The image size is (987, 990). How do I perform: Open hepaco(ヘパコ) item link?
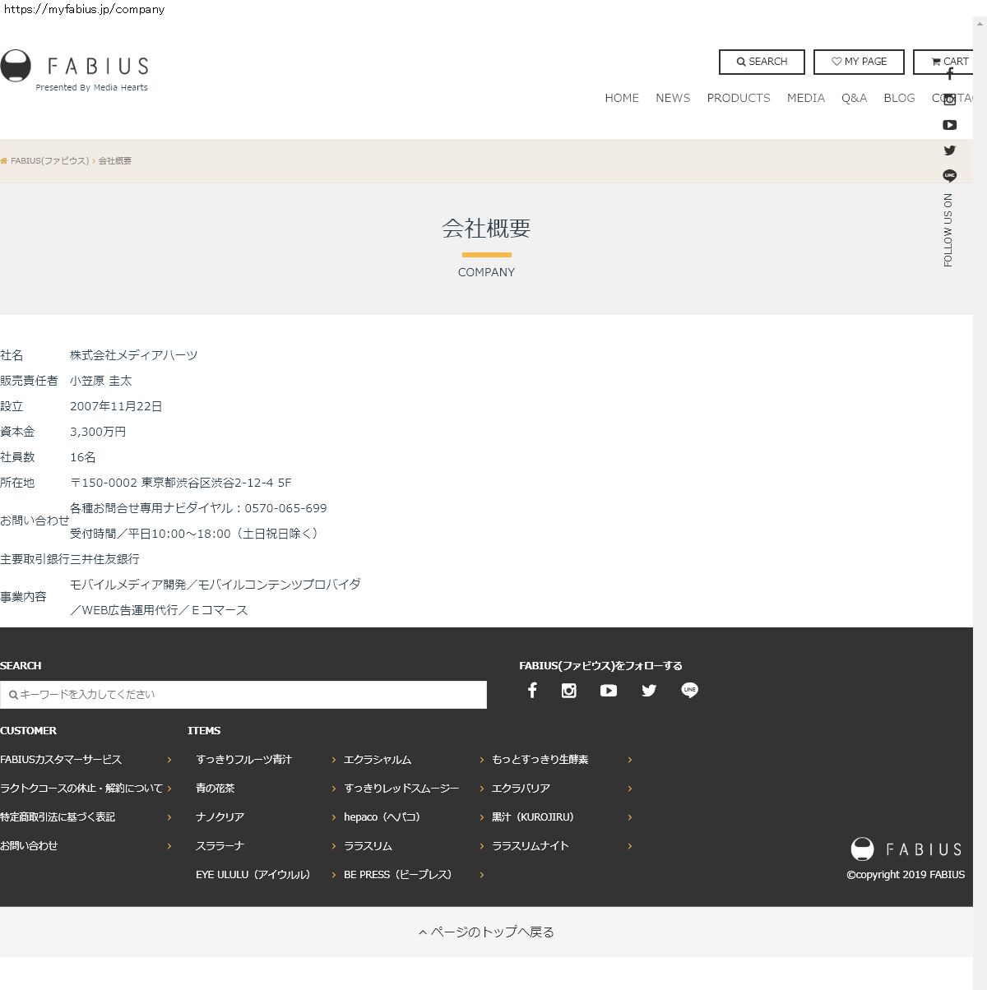[385, 817]
